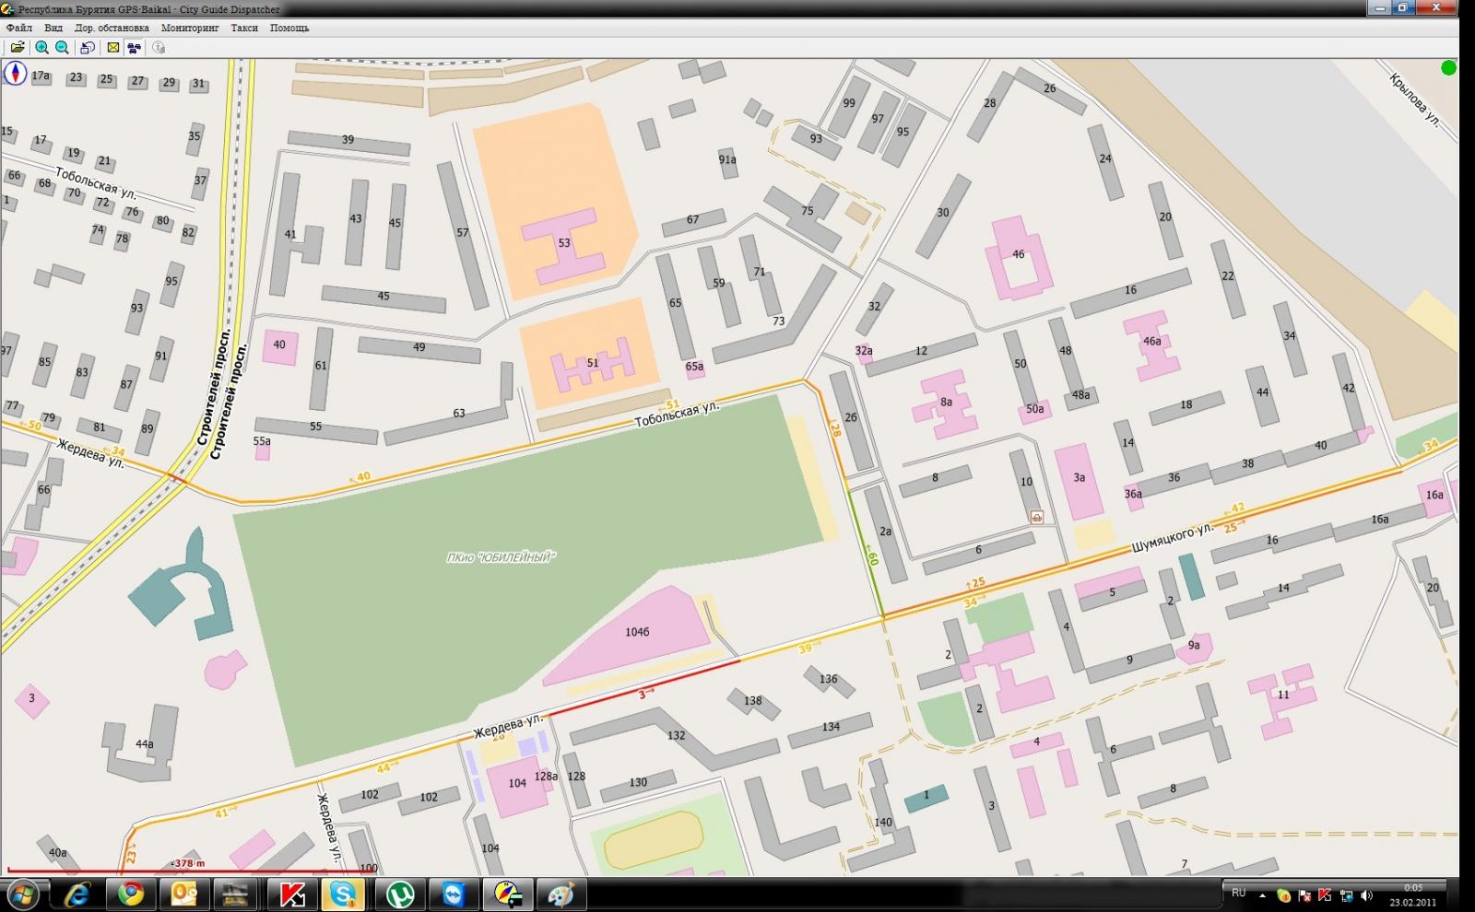Show hidden tray icons arrow
The image size is (1475, 912).
(x=1262, y=894)
